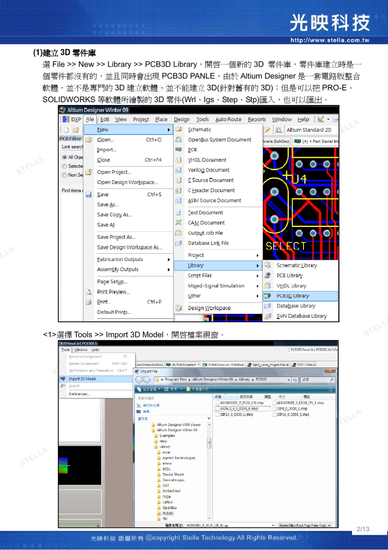Viewport: 388px width, 550px height.
Task: Click the Verilog Document icon
Action: (x=178, y=170)
